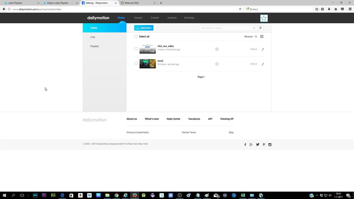Open the Blog footer link

pyautogui.click(x=231, y=132)
